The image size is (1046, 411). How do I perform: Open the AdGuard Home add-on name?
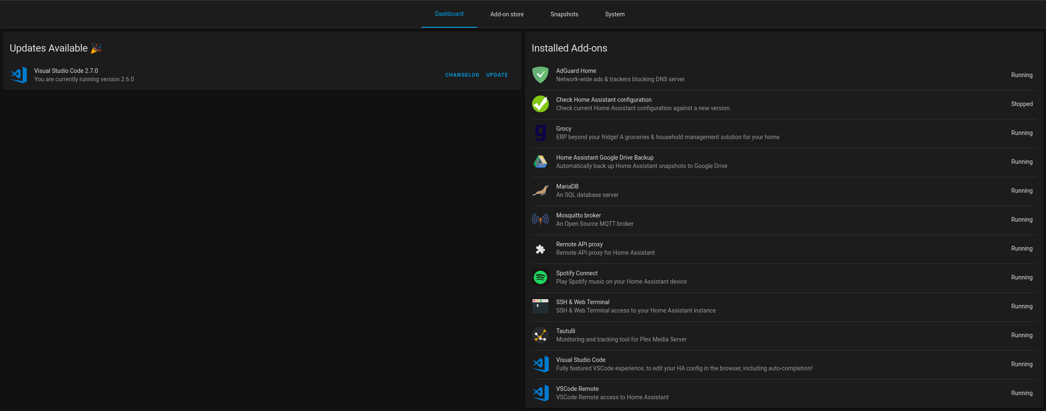point(576,71)
